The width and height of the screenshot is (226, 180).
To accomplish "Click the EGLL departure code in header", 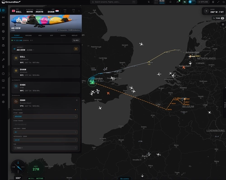I will pos(19,12).
